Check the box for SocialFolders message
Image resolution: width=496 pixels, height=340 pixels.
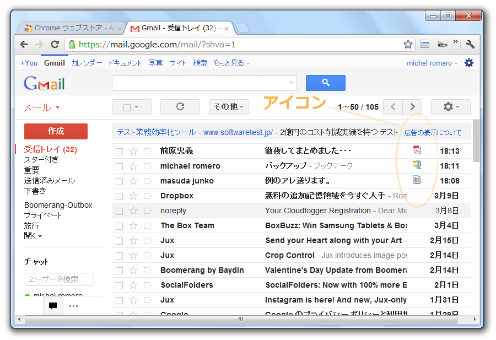119,285
